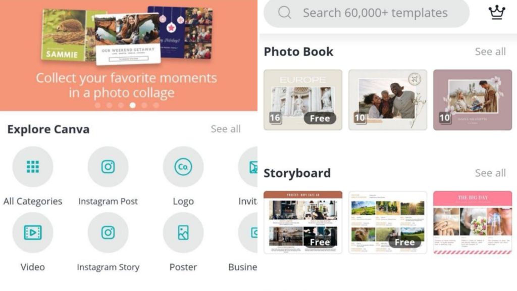
Task: Open the Video category icon
Action: click(x=33, y=232)
